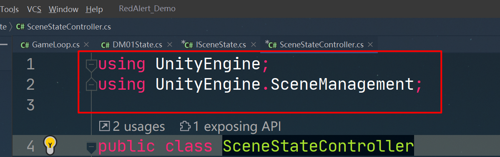
Task: Close the DM01State.cs tab
Action: pyautogui.click(x=170, y=45)
